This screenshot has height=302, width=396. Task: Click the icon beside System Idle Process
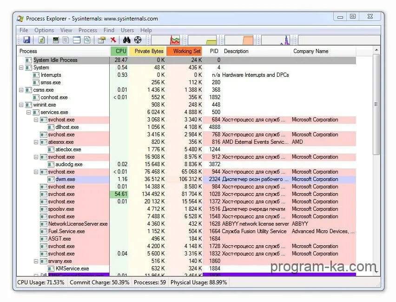28,60
